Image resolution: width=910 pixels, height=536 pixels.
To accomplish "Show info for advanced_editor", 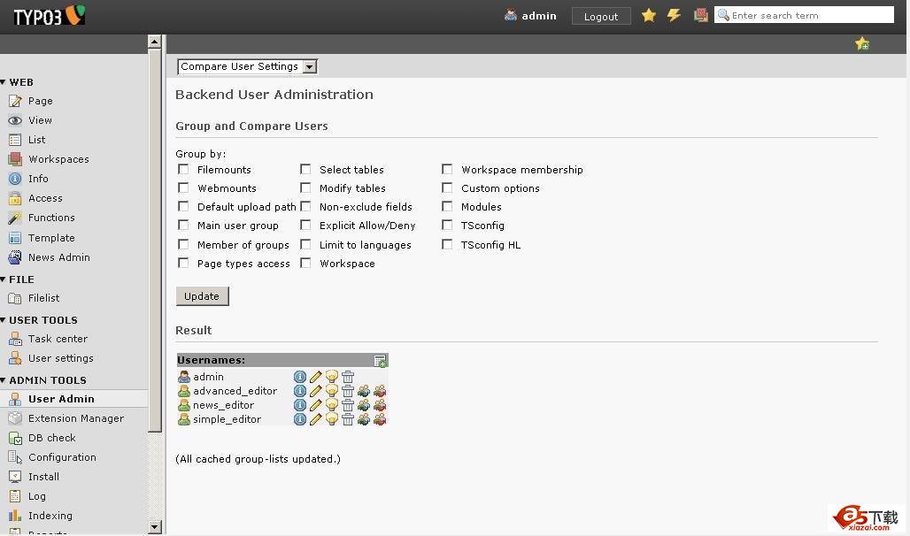I will coord(299,391).
